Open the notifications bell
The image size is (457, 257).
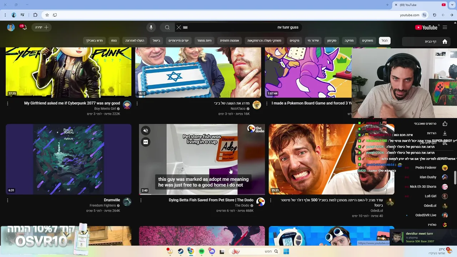tap(24, 27)
